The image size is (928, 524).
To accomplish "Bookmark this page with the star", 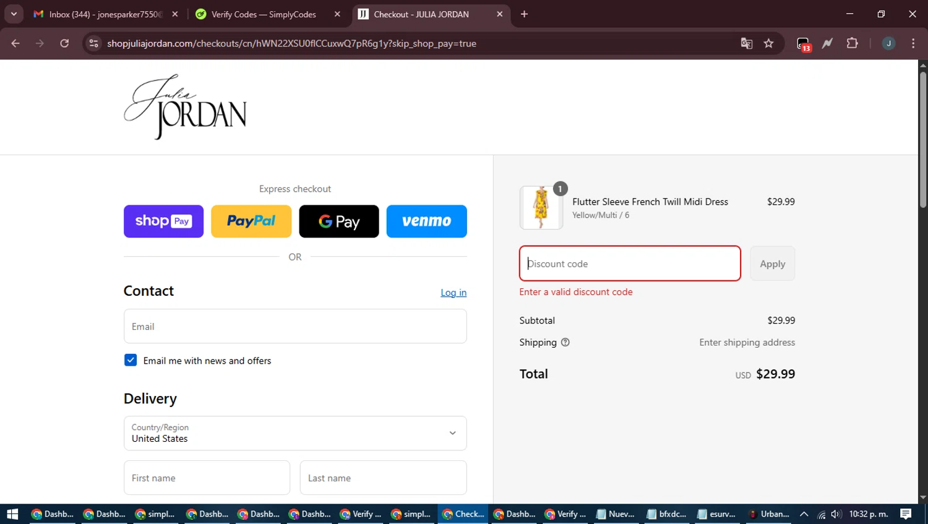I will coord(768,43).
